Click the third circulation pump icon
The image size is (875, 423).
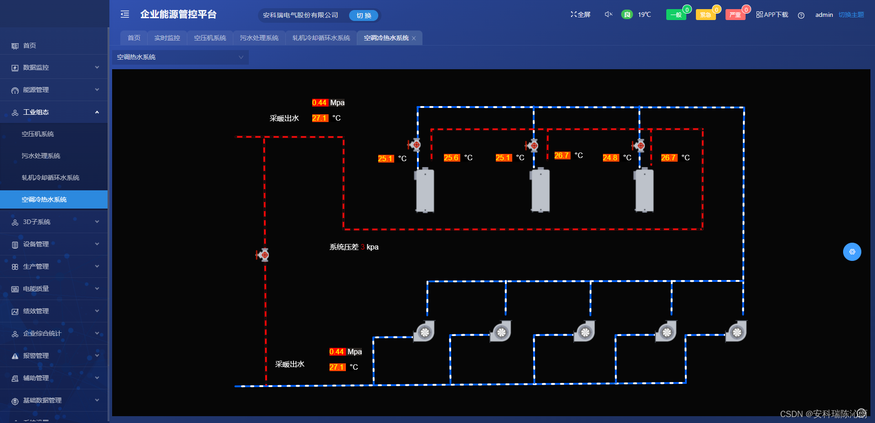(585, 331)
